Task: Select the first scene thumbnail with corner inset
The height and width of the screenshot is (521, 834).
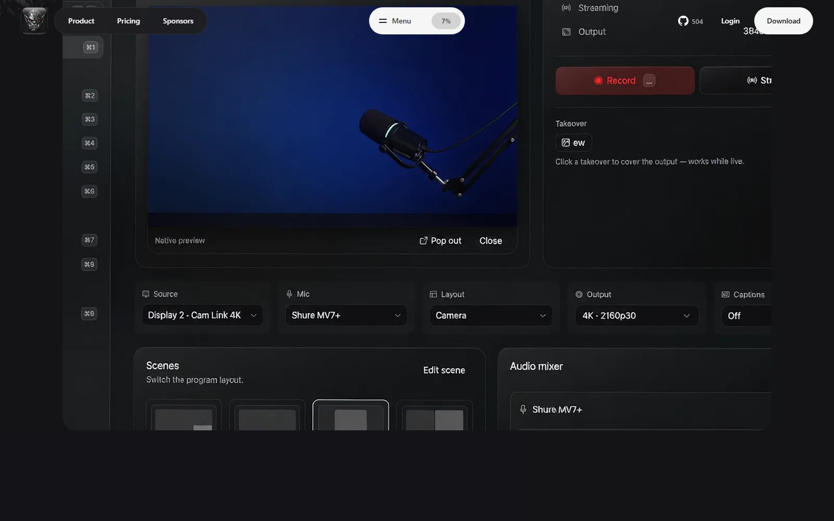Action: (x=183, y=415)
